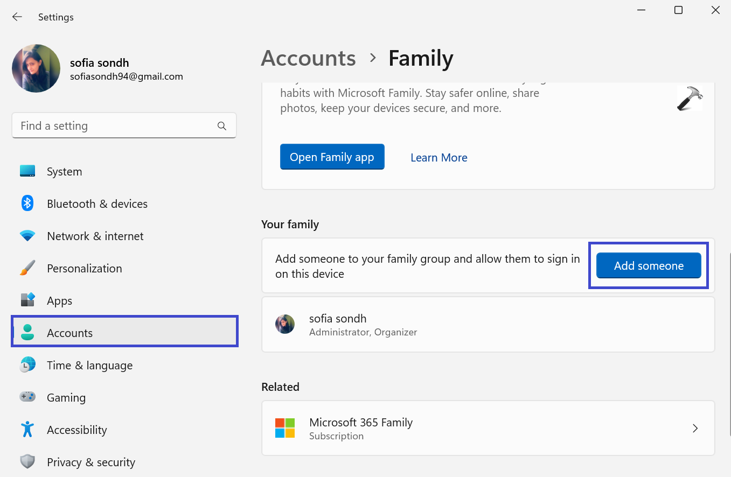Expand the Microsoft 365 Family chevron

click(695, 428)
